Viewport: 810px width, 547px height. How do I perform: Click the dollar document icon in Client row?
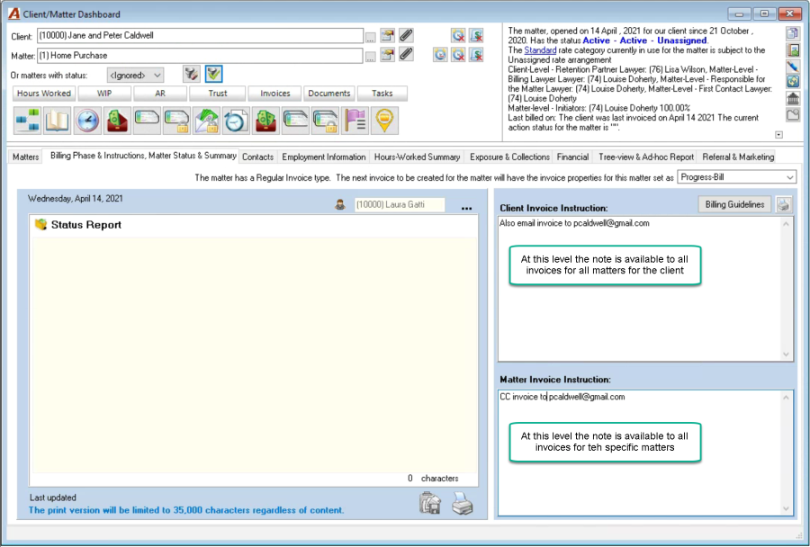(x=477, y=35)
